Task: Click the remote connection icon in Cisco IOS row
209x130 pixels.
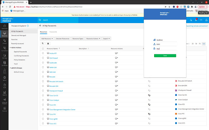Action: [x=149, y=105]
